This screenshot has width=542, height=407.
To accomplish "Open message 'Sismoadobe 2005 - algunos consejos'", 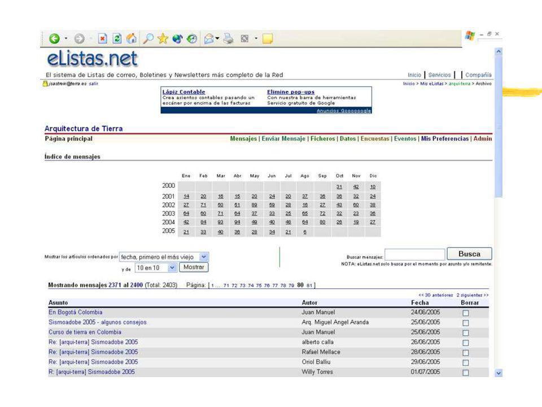I will [x=98, y=322].
